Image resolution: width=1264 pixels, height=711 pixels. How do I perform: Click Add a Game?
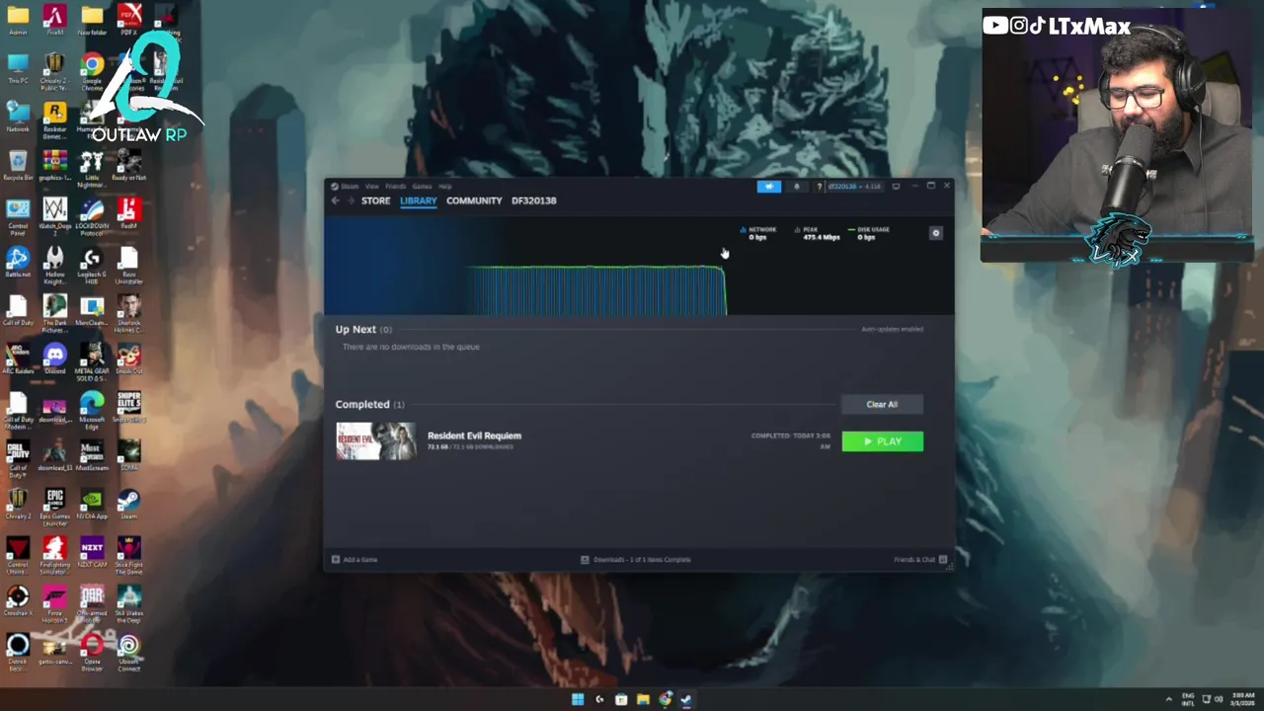355,560
